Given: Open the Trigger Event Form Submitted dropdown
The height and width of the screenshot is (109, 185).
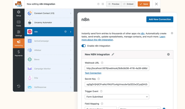Looking at the screenshot, I should click(117, 97).
